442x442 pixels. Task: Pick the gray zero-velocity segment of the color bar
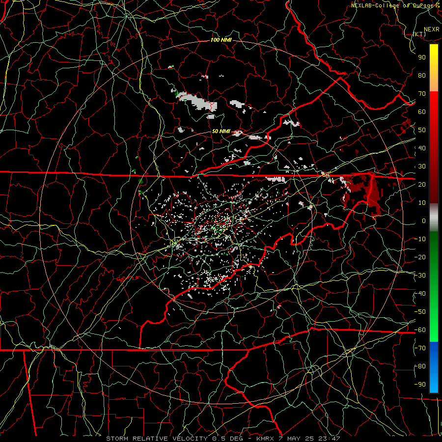tap(434, 217)
